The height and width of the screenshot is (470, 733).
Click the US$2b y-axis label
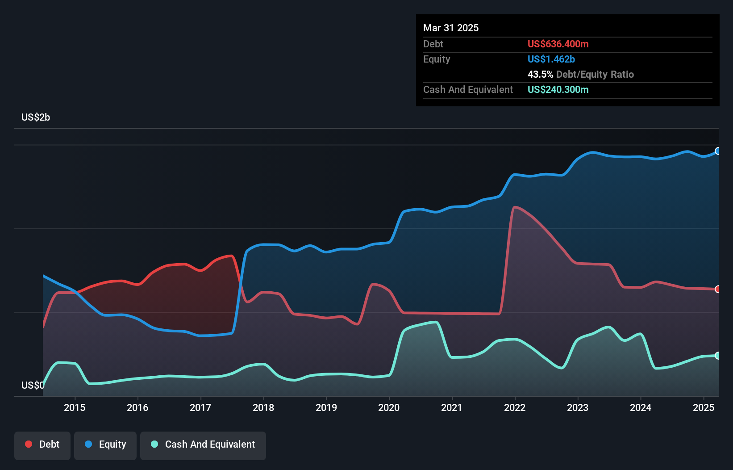click(x=36, y=117)
